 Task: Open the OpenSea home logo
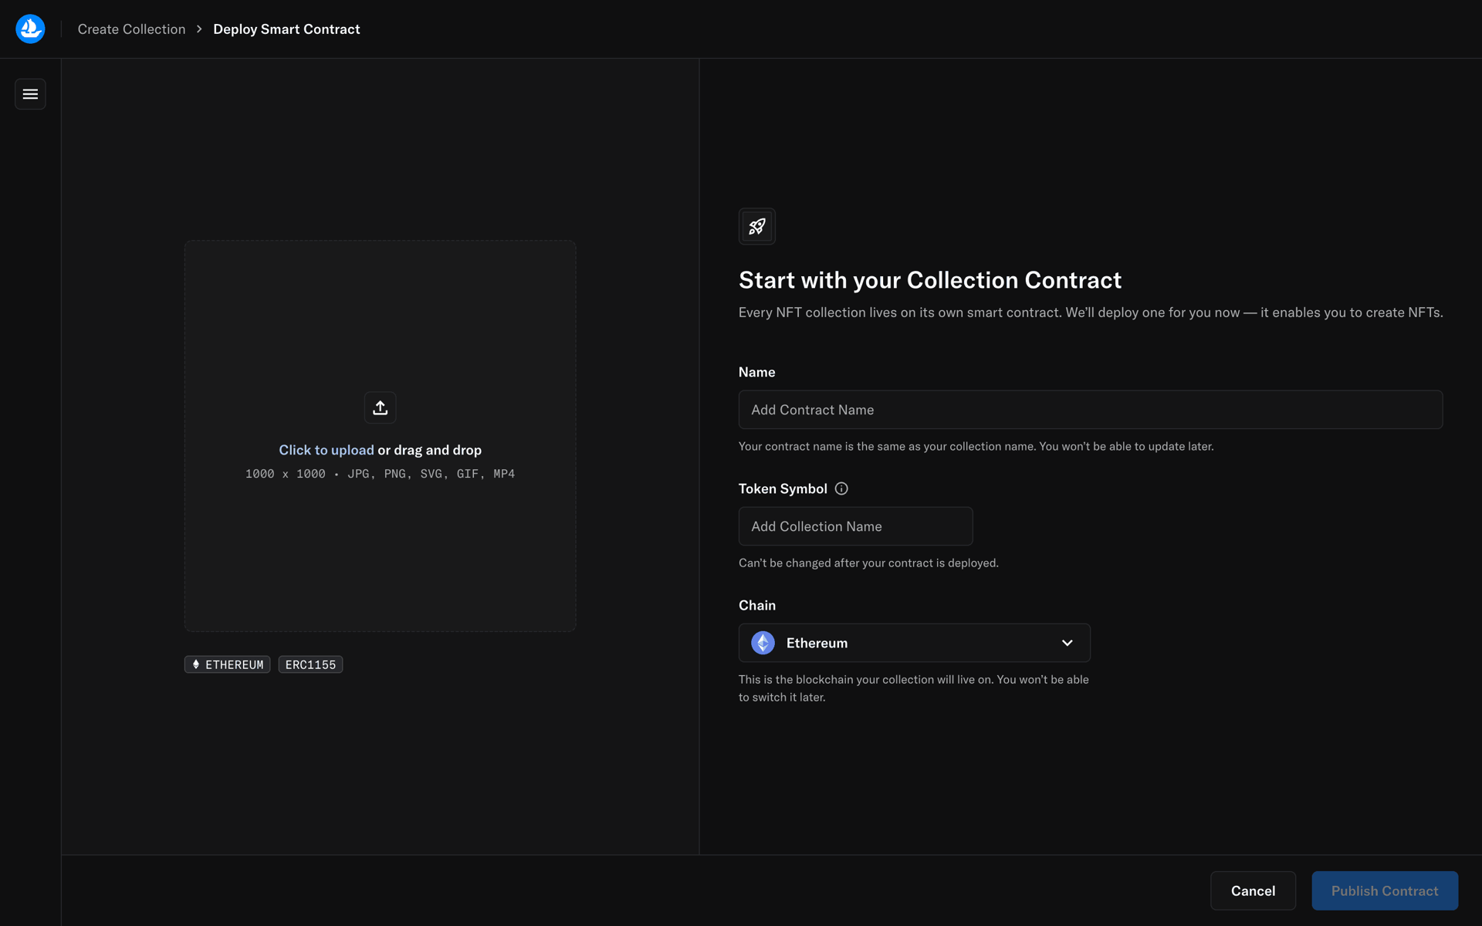[30, 29]
